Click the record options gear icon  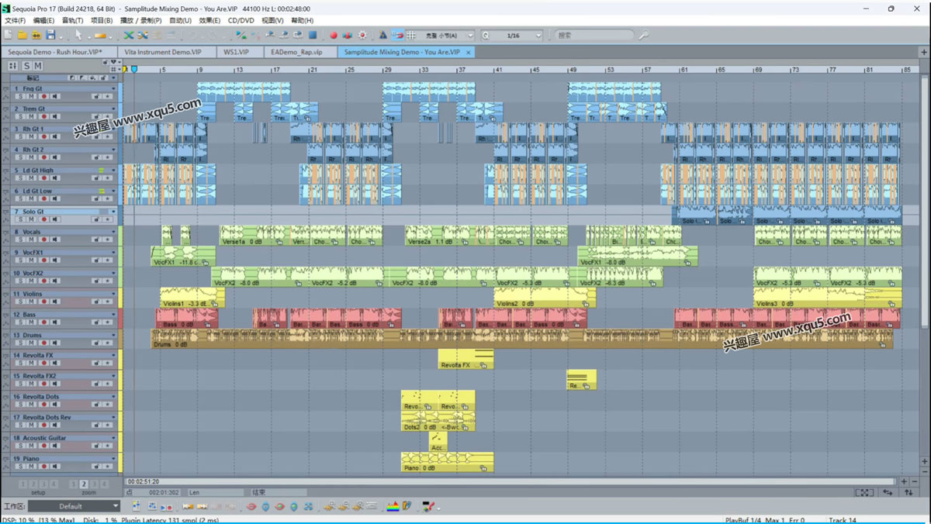click(x=362, y=35)
